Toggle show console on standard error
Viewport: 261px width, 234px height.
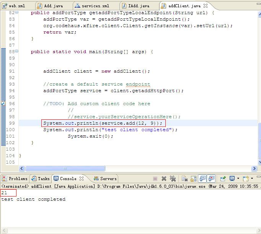(x=211, y=179)
